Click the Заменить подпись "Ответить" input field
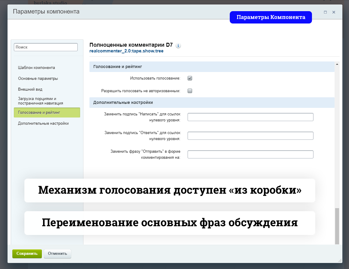The width and height of the screenshot is (349, 269). click(x=250, y=136)
